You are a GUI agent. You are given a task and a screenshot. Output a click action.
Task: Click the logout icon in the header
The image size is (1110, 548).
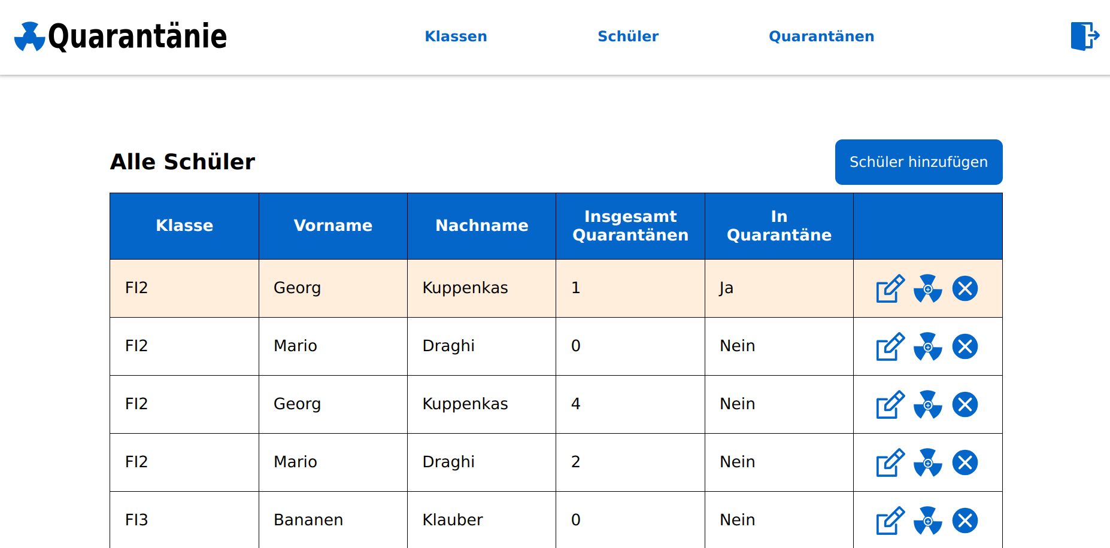click(x=1084, y=36)
